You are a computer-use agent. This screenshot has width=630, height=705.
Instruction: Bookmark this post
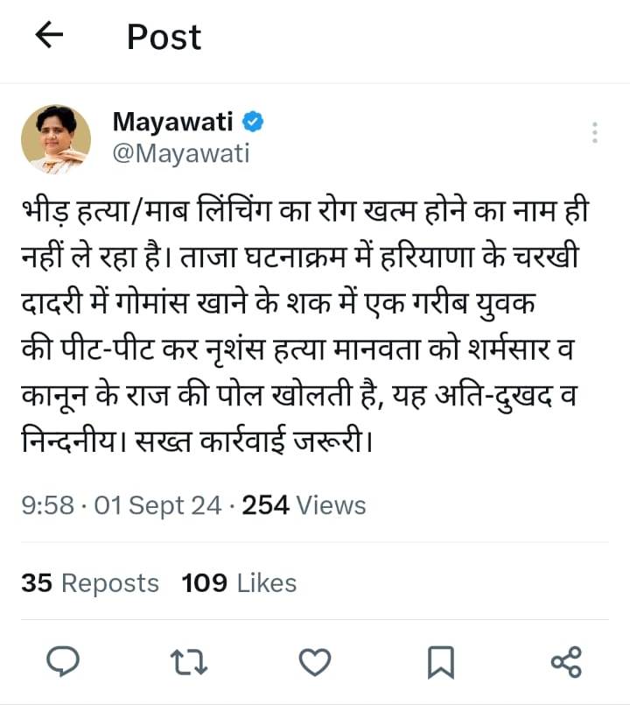pyautogui.click(x=441, y=661)
